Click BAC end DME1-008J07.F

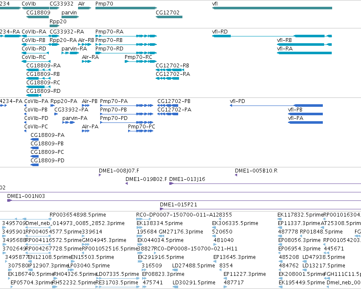(100, 175)
